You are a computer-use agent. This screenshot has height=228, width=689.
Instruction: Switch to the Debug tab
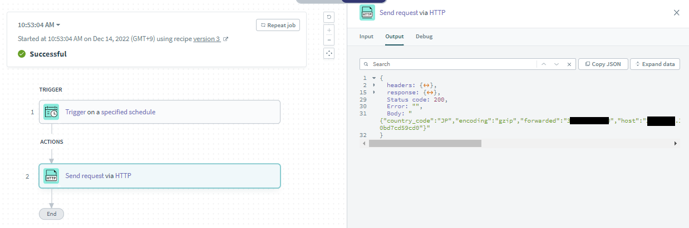[x=424, y=37]
